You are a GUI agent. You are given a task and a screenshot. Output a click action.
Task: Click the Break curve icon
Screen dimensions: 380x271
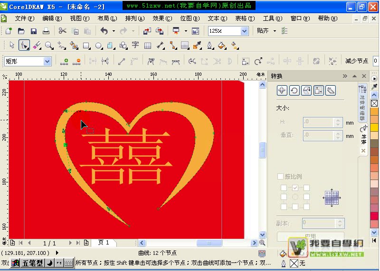pyautogui.click(x=105, y=62)
